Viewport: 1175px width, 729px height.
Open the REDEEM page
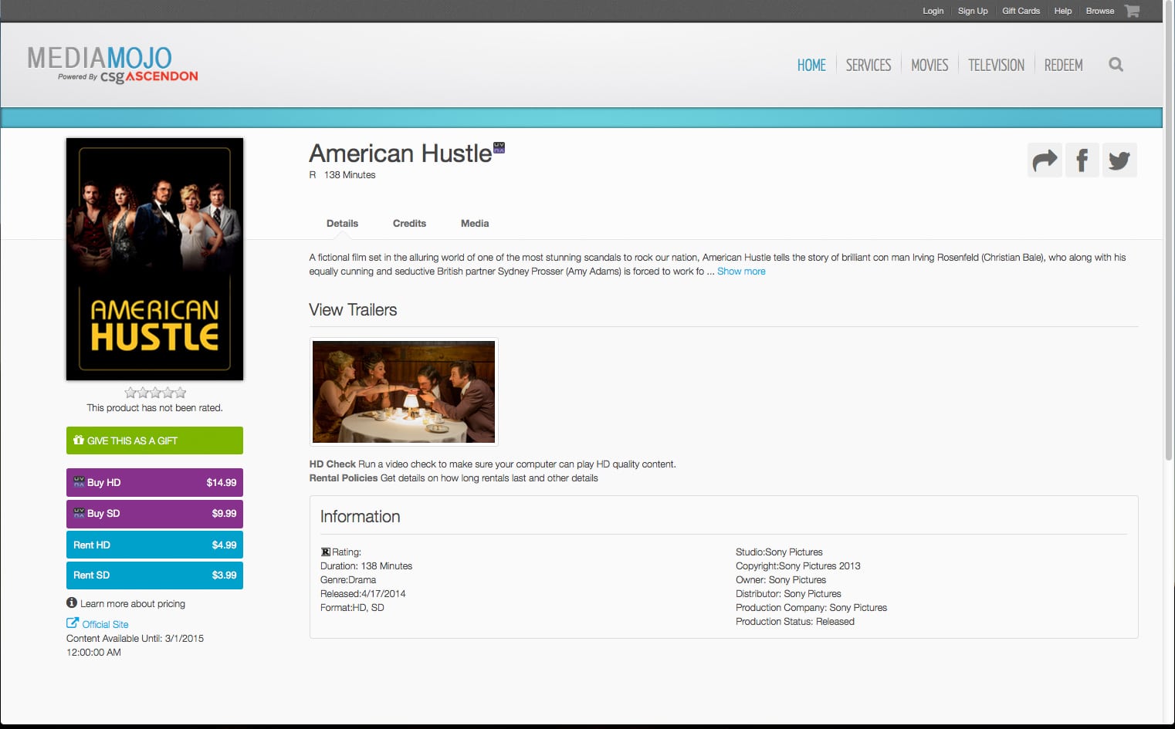point(1064,66)
